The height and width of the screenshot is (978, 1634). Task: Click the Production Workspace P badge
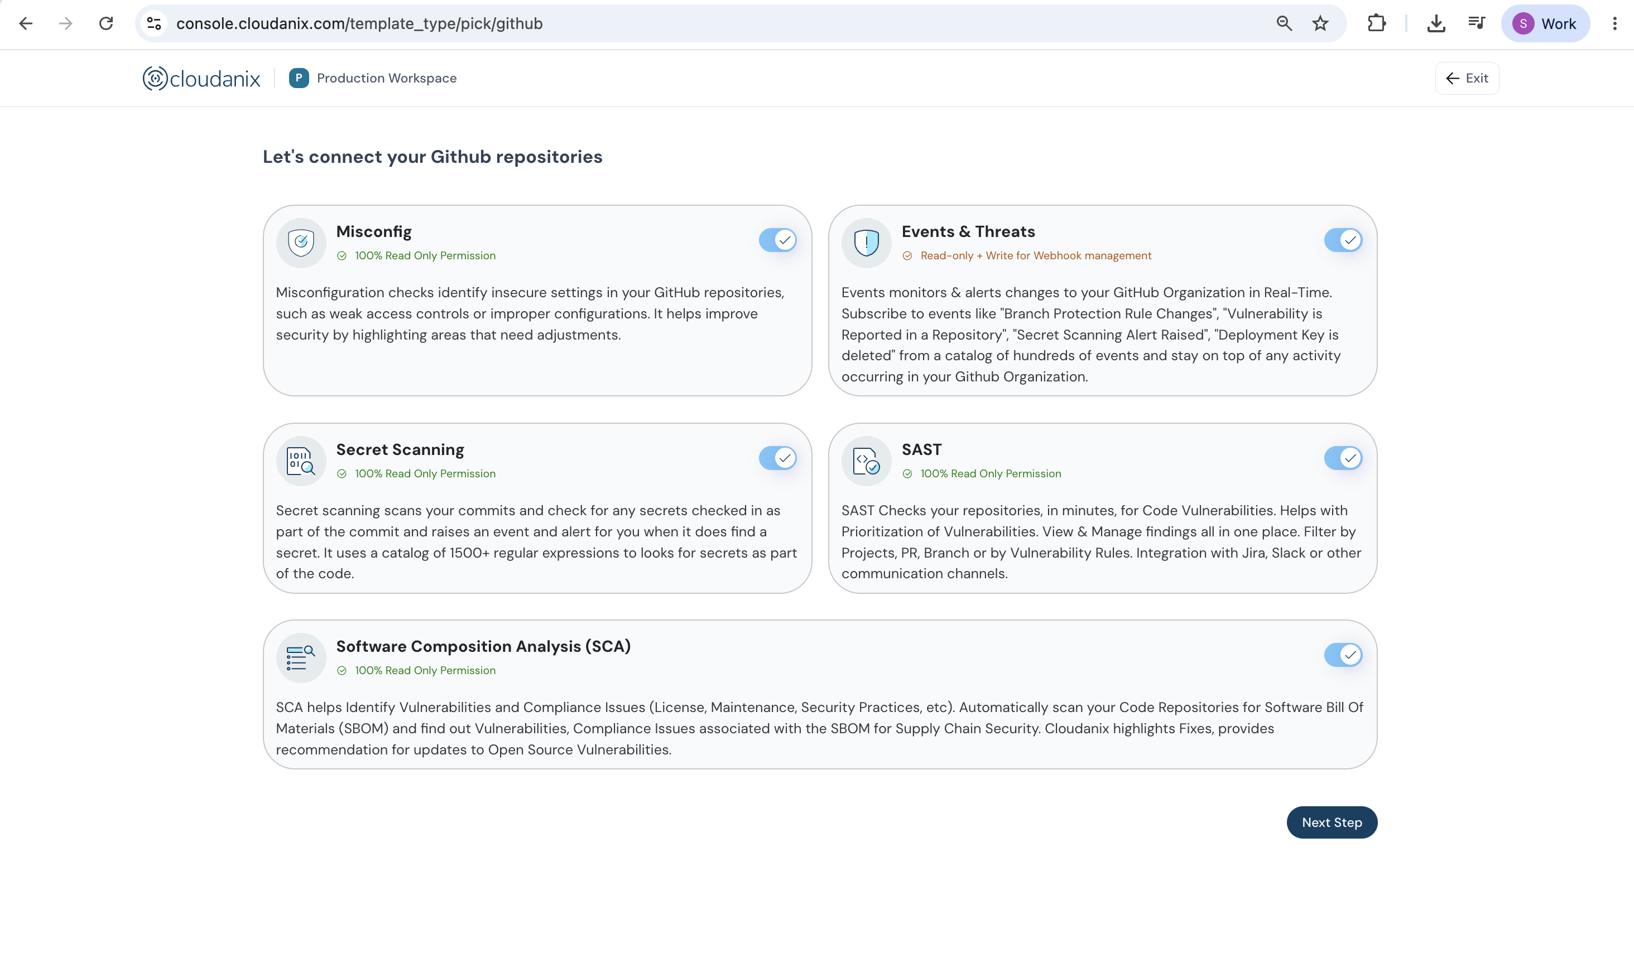tap(299, 78)
